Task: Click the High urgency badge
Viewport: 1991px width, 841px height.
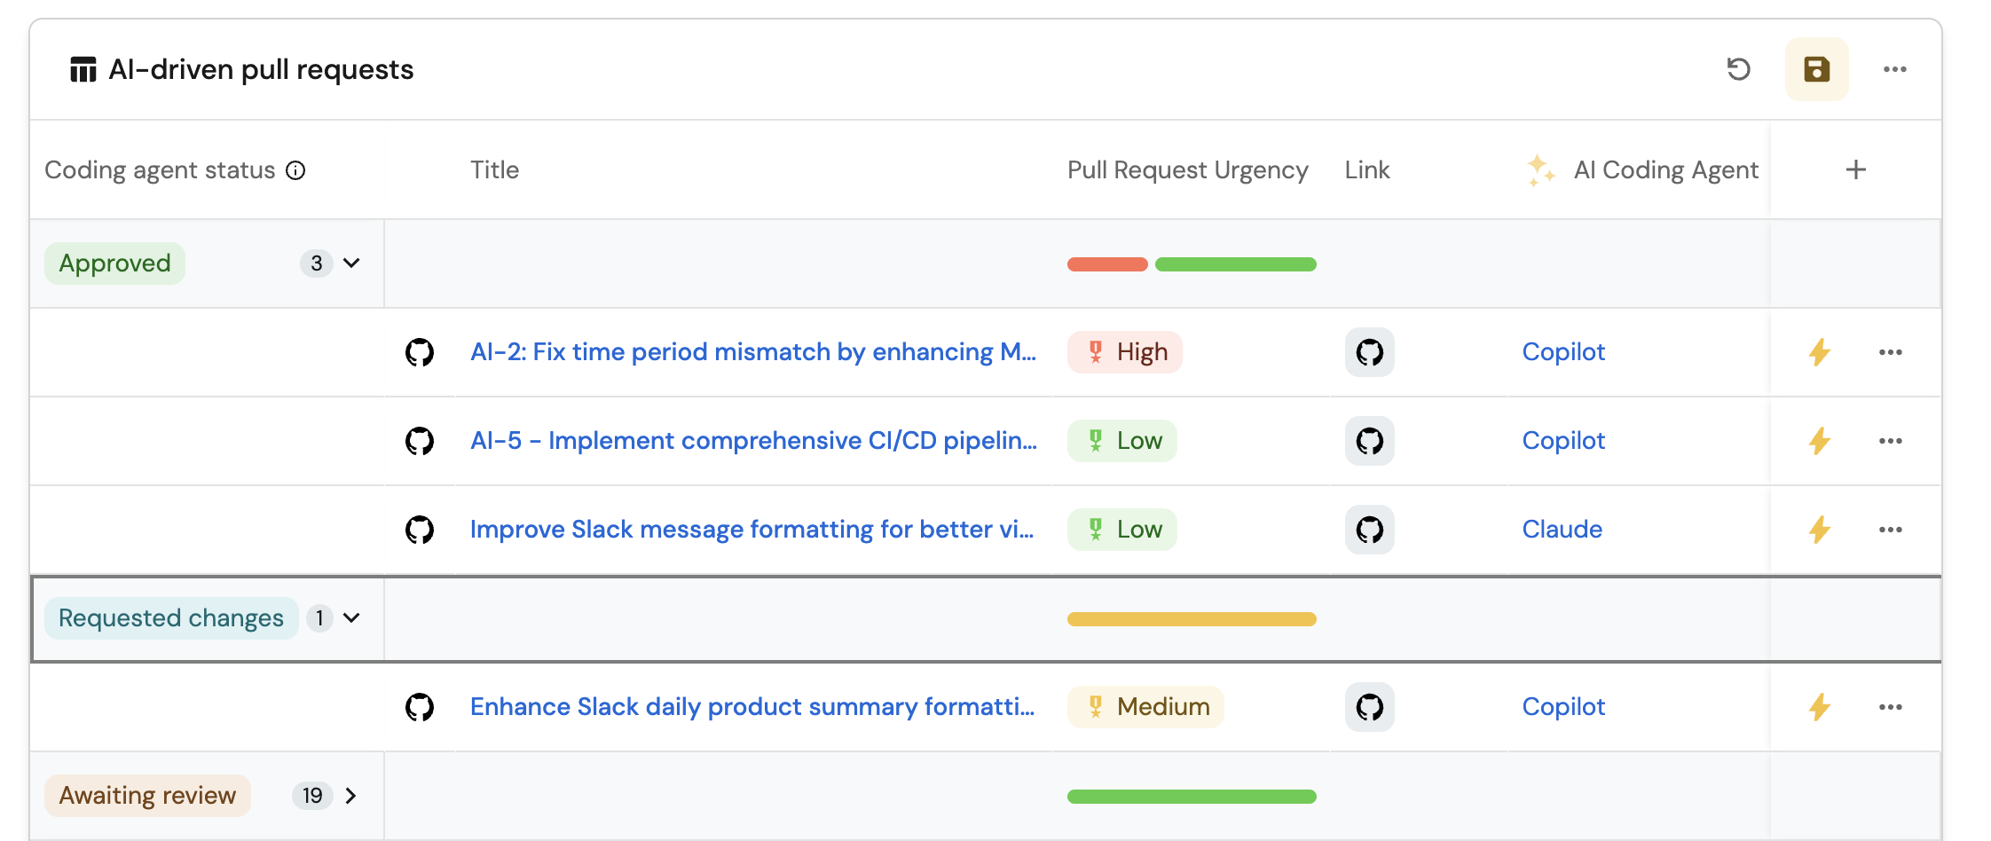Action: (1124, 352)
